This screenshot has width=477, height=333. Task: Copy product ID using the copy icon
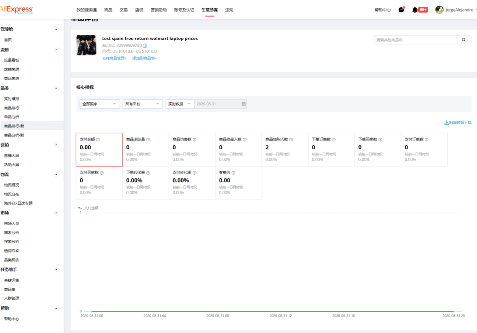point(145,46)
